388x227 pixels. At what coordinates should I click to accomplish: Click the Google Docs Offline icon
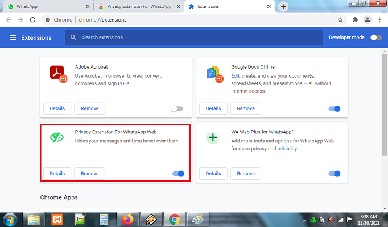(x=215, y=74)
